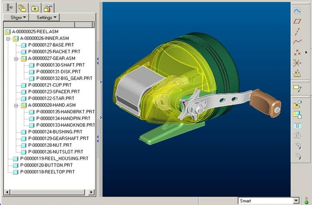Collapse the A-00000028-HAND.ASM node
The width and height of the screenshot is (312, 205).
point(16,105)
